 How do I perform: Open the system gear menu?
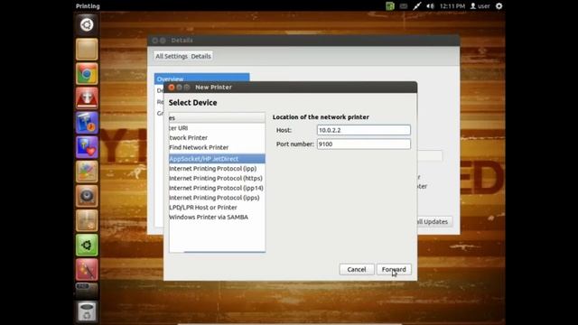[x=499, y=6]
